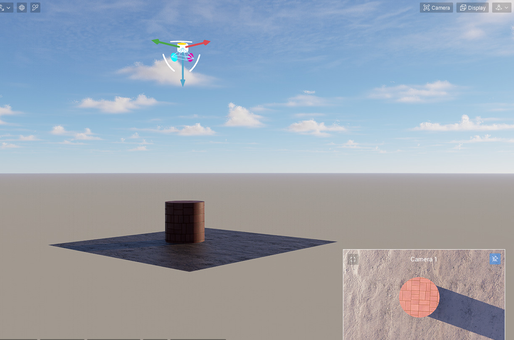Click the magenta sphere gizmo handle
The image size is (514, 340).
click(x=190, y=58)
